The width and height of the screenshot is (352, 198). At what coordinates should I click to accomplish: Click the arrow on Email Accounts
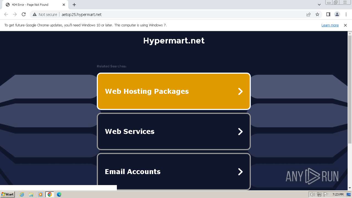click(240, 172)
